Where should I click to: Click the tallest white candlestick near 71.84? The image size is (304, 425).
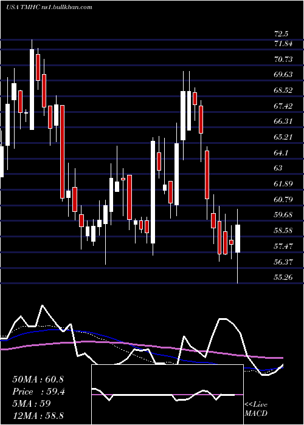(x=32, y=89)
